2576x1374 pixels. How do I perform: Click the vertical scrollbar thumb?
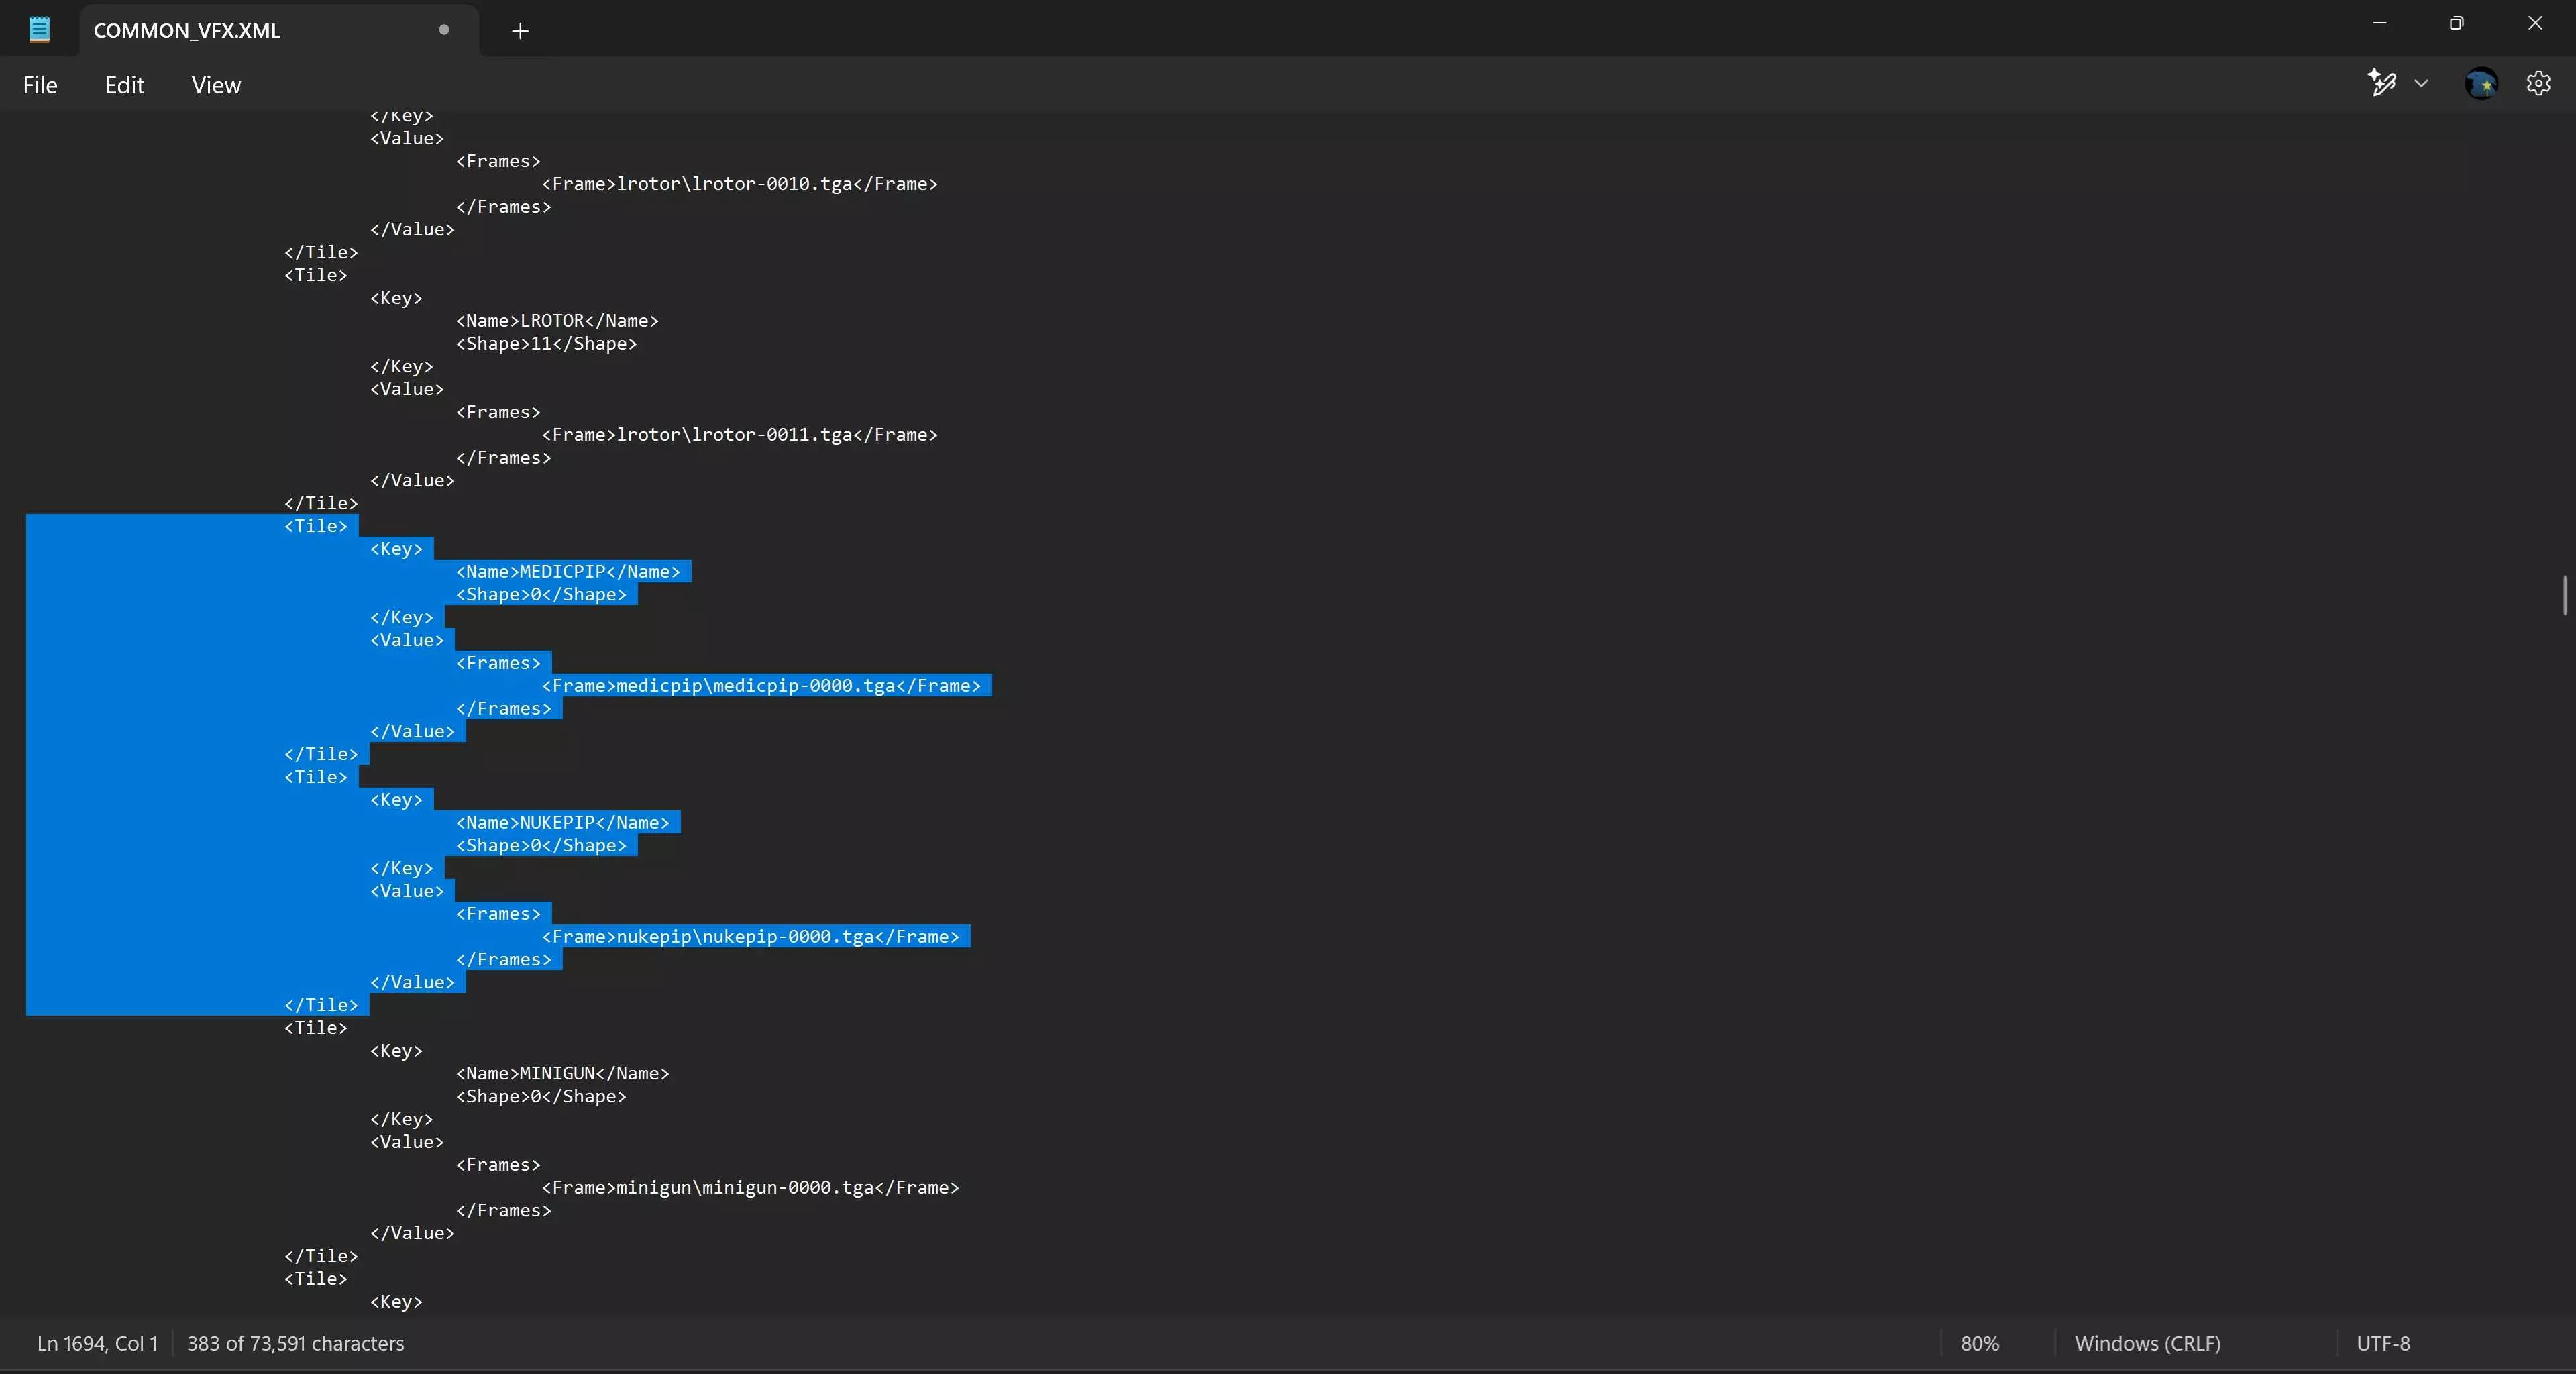[2565, 596]
